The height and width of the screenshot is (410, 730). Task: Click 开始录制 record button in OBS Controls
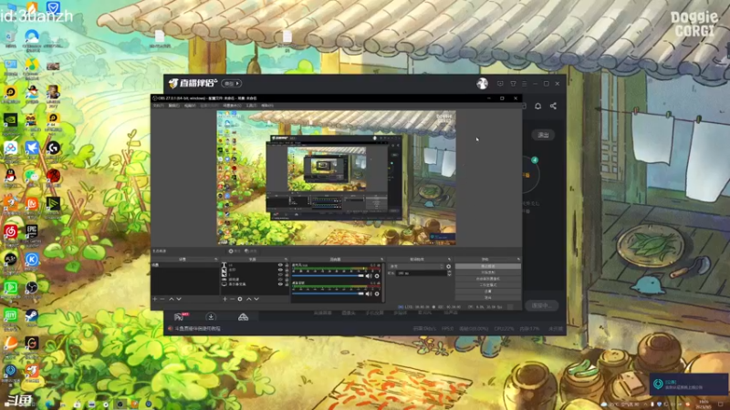coord(488,272)
